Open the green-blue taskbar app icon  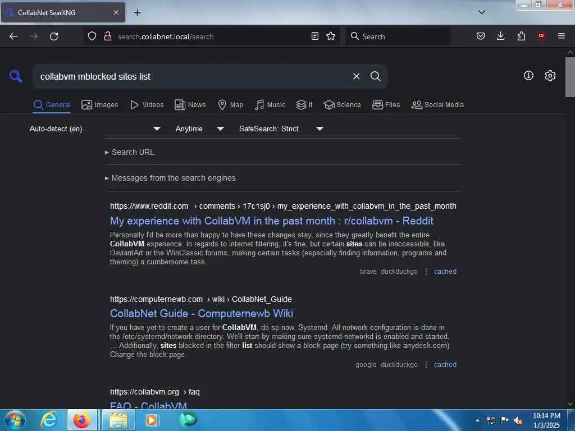(188, 420)
